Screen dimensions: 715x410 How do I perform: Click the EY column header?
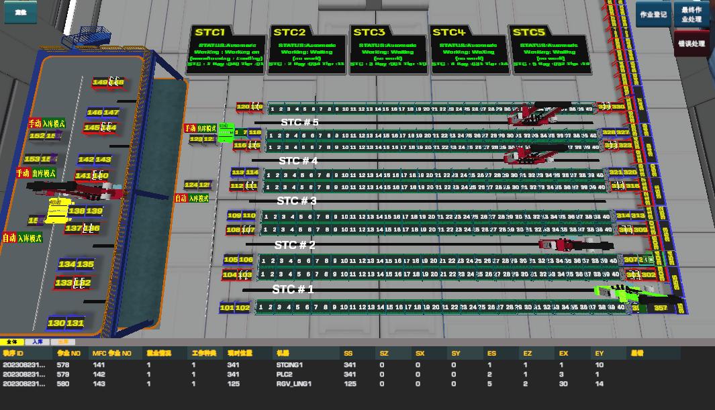[x=599, y=353]
